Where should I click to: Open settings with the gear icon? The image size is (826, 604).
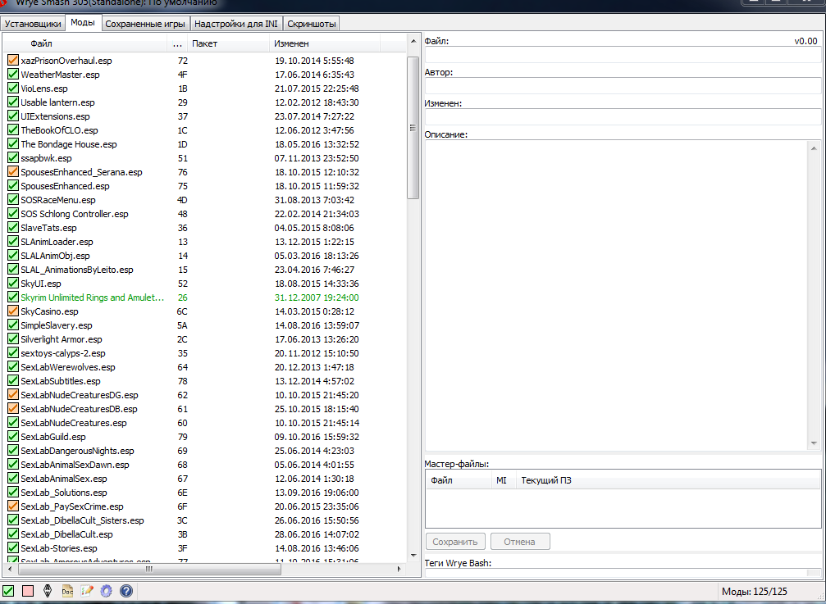click(x=107, y=591)
